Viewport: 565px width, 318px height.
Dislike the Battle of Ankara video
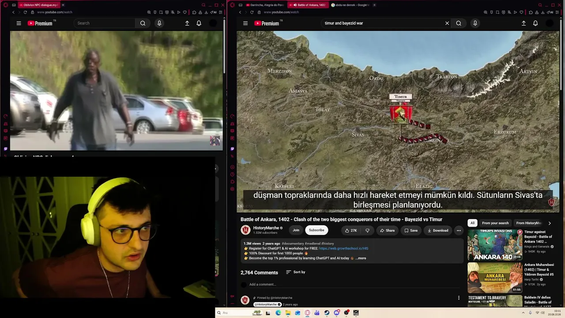tap(367, 231)
